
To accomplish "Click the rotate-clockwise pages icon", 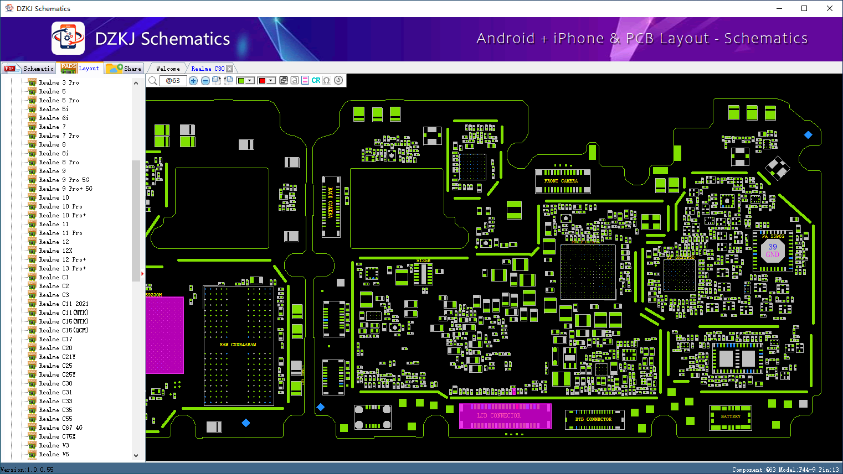I will 217,81.
